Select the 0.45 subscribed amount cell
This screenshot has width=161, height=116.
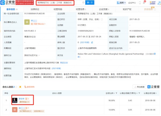[130, 100]
